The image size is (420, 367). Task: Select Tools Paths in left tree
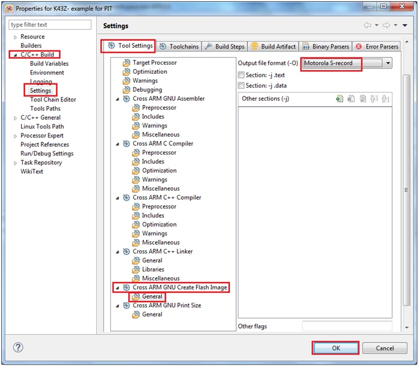46,109
